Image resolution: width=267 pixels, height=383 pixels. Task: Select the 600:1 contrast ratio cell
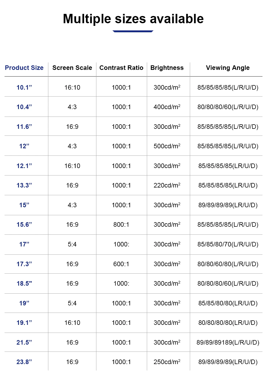[121, 264]
